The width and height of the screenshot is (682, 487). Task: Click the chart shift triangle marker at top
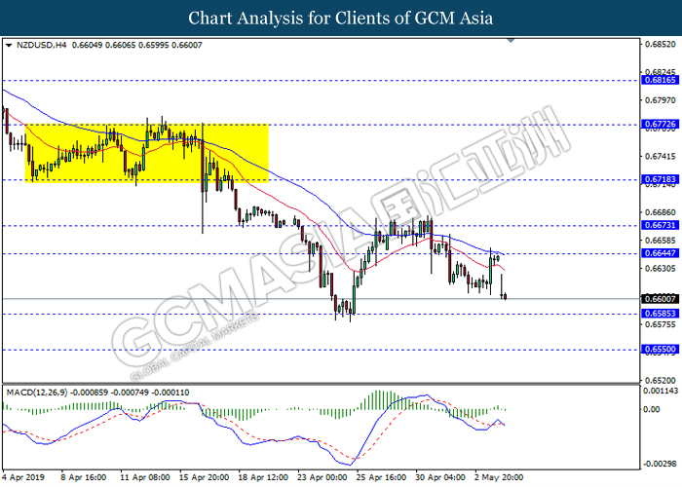point(511,41)
